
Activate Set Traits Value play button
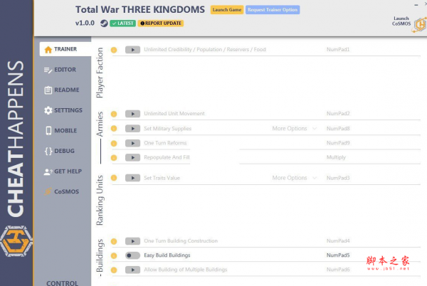[x=132, y=178]
